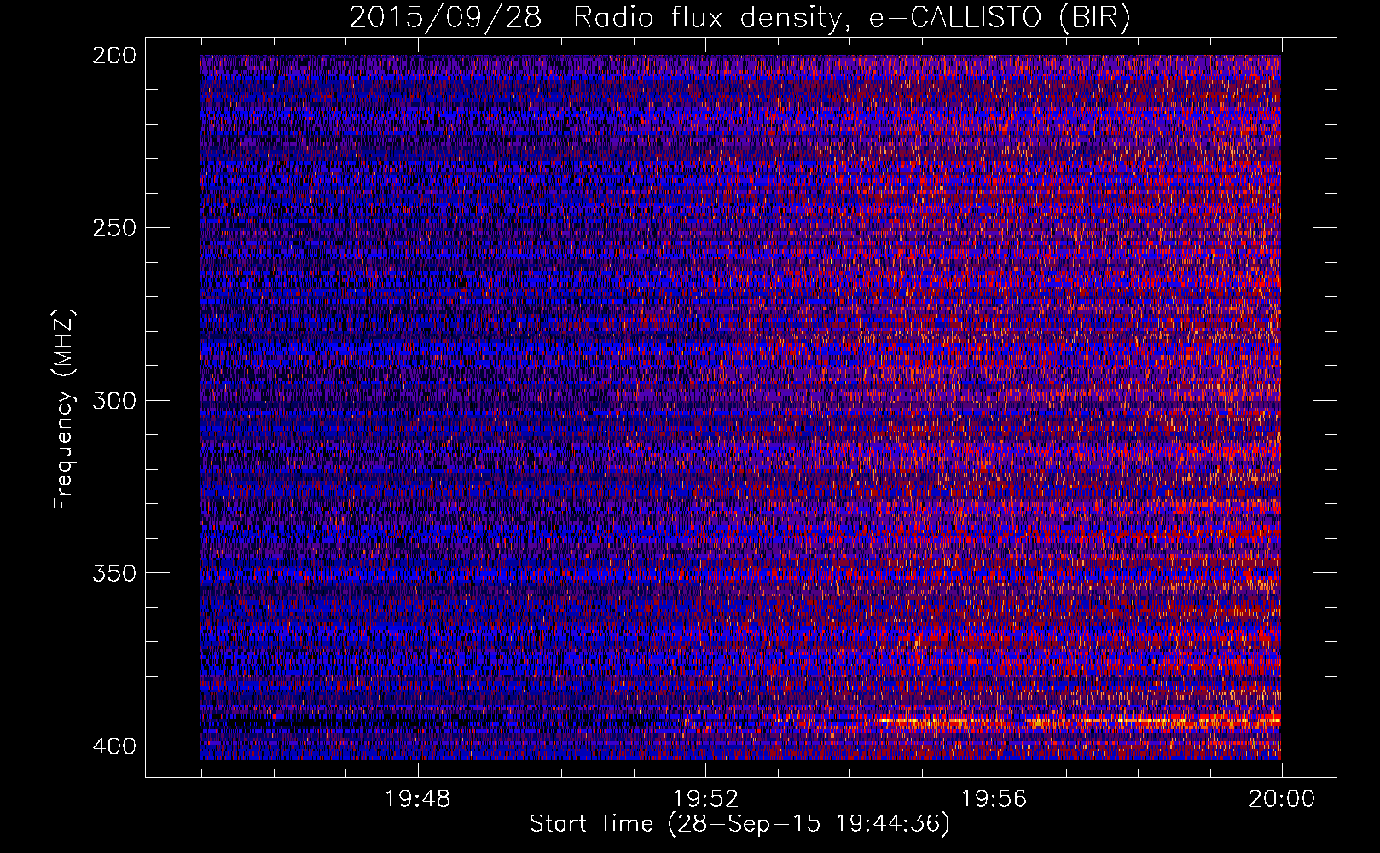Screen dimensions: 1380x853
Task: Click the 19:52 time tick label
Action: [x=705, y=799]
